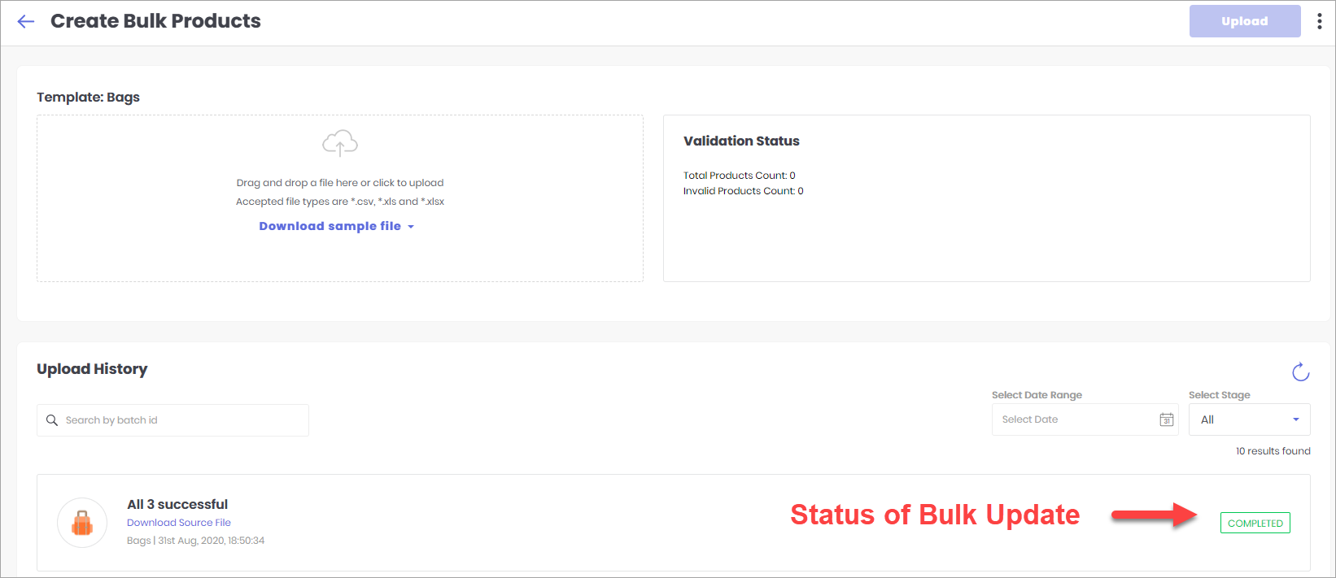
Task: Click the '10 results found' text
Action: (x=1273, y=451)
